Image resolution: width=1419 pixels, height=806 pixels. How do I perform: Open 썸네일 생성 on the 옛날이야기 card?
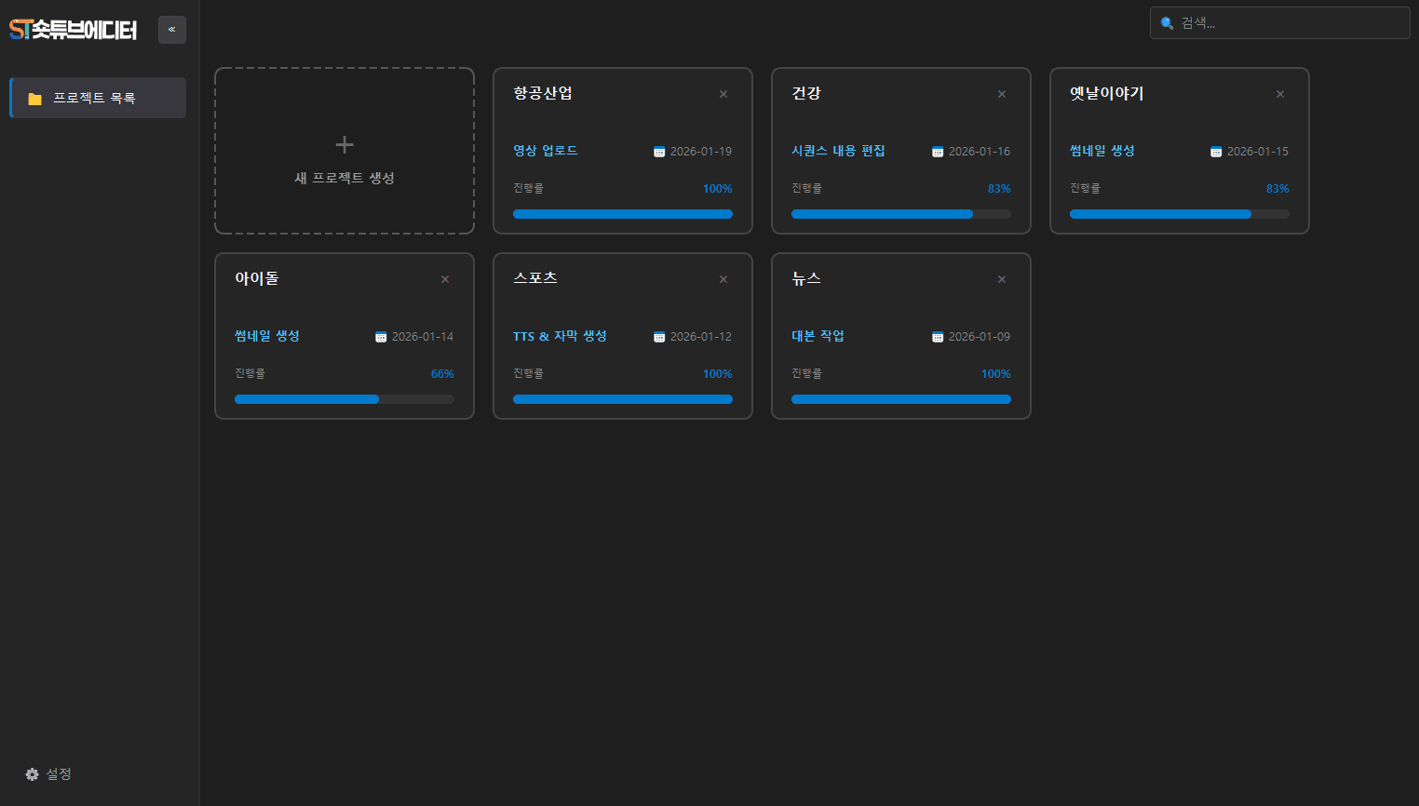[x=1101, y=151]
